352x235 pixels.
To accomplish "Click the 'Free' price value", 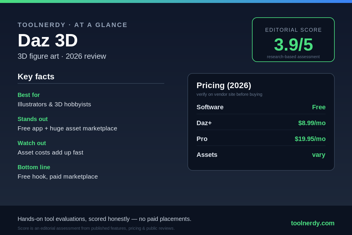I will (x=319, y=107).
